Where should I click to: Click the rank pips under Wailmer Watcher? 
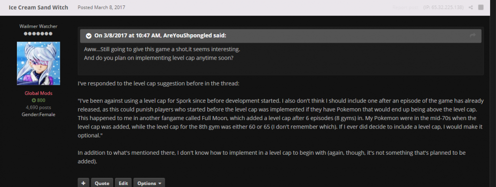tap(38, 34)
